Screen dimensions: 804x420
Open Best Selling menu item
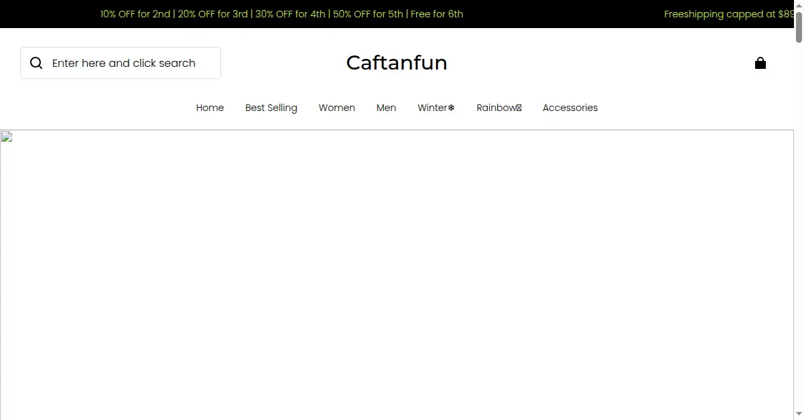(271, 108)
